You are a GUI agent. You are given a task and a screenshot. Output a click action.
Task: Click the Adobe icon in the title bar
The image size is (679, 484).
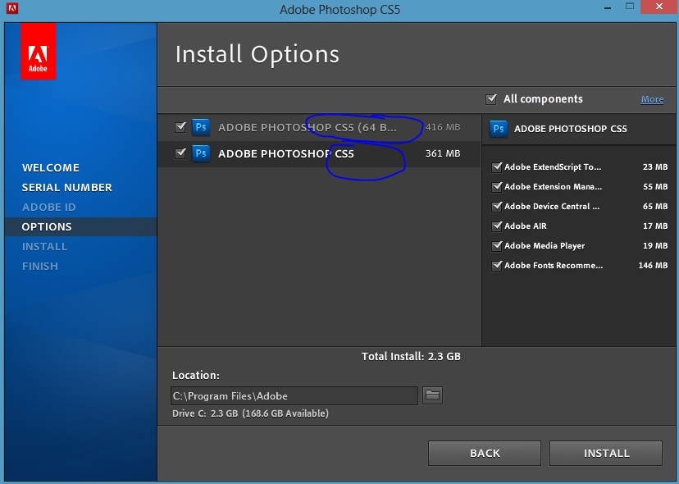tap(12, 11)
